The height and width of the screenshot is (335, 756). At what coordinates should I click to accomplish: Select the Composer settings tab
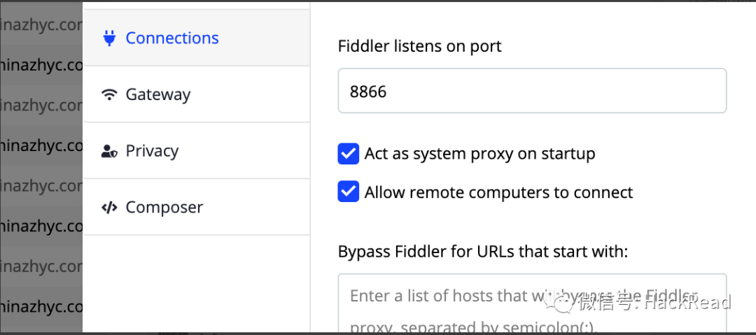click(164, 208)
